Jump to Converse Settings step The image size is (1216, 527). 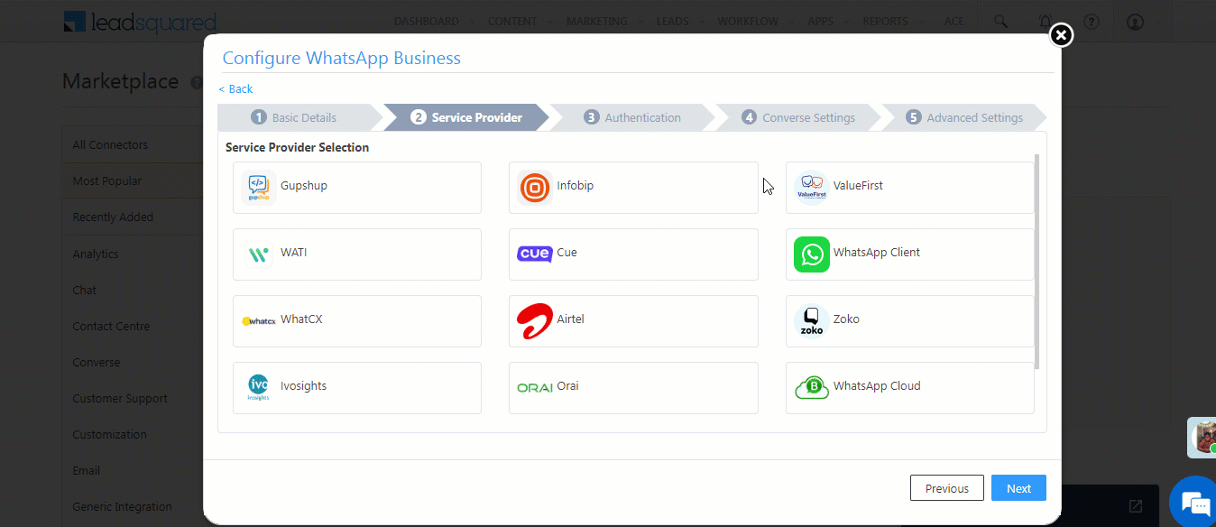tap(799, 117)
